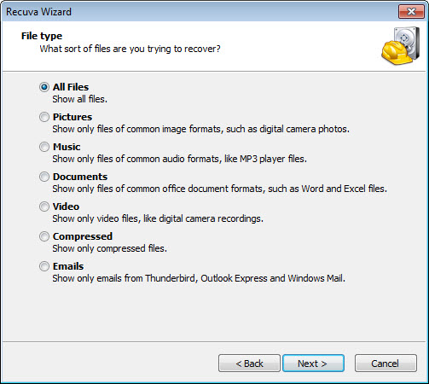Click the bold Documents label

(80, 177)
